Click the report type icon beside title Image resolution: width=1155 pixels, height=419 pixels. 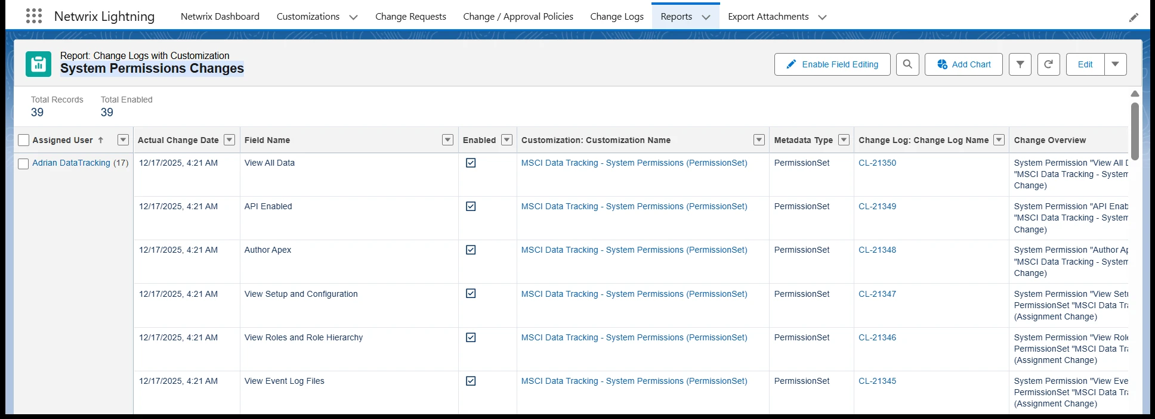coord(39,64)
